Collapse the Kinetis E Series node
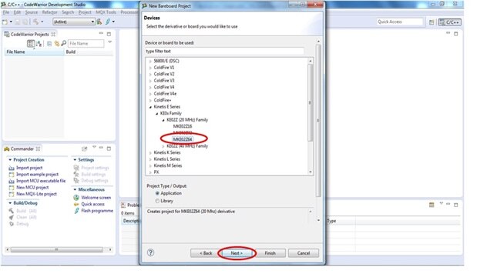Screen dimensions: 477x277 (150, 107)
